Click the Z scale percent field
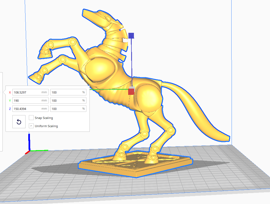Image resolution: width=270 pixels, height=204 pixels. pyautogui.click(x=68, y=109)
